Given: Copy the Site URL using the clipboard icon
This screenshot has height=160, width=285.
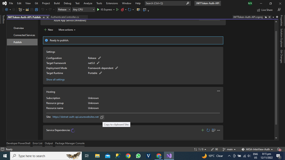Looking at the screenshot, I should [x=102, y=117].
